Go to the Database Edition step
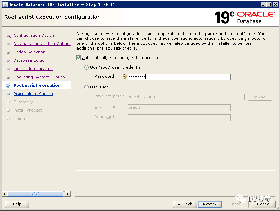Image resolution: width=280 pixels, height=211 pixels. click(x=30, y=60)
